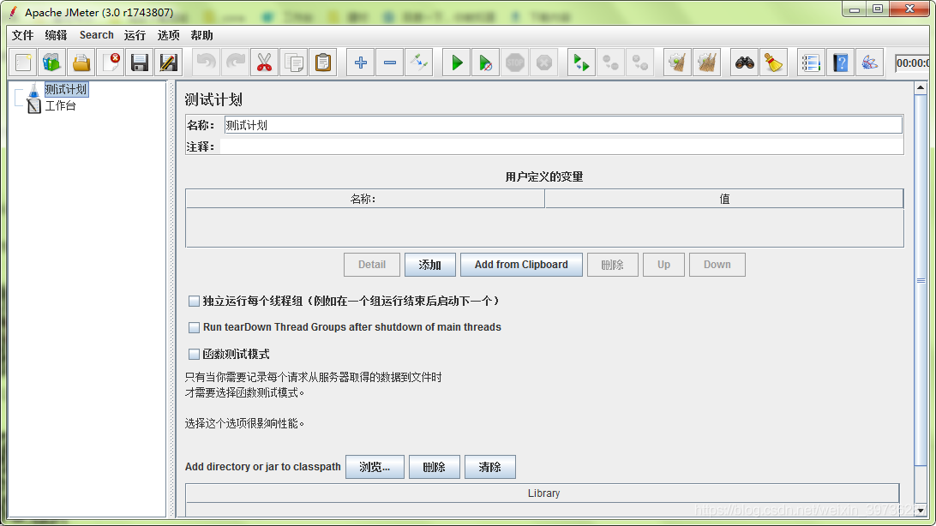Click the Clear All double broom icon
936x526 pixels.
point(707,63)
